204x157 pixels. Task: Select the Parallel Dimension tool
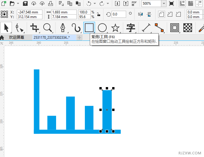click(x=146, y=28)
